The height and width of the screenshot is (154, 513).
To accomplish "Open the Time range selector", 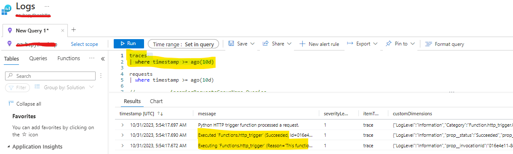I will [x=183, y=44].
